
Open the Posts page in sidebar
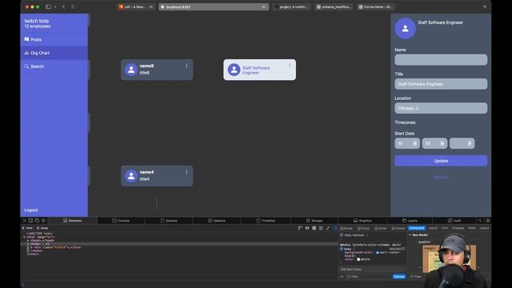pos(54,39)
